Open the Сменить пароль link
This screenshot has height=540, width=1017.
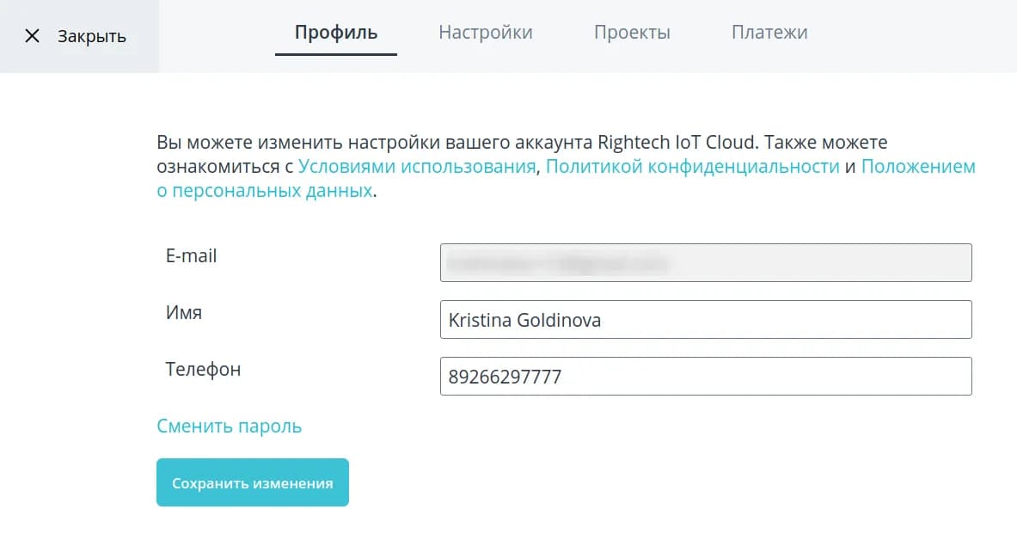click(229, 426)
